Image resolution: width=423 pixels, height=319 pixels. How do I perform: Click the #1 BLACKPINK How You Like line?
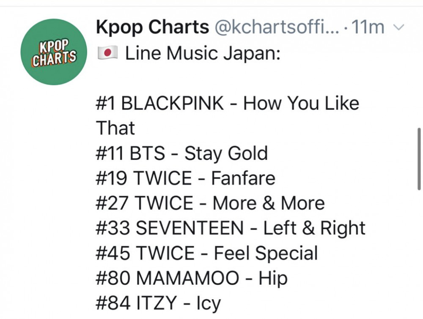(x=228, y=103)
